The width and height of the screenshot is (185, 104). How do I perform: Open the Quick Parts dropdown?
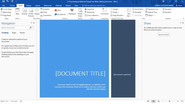tap(144, 9)
